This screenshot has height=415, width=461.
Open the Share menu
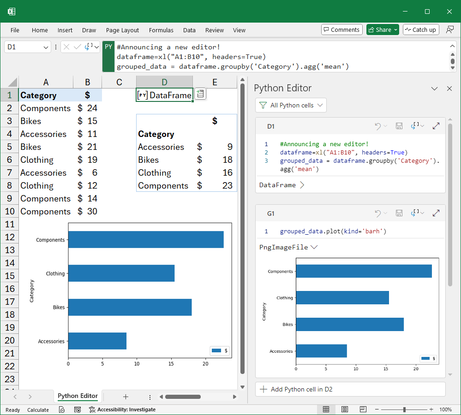tap(382, 29)
